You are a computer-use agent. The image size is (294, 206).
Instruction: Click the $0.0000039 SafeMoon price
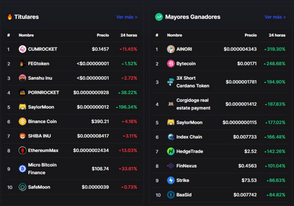95,187
